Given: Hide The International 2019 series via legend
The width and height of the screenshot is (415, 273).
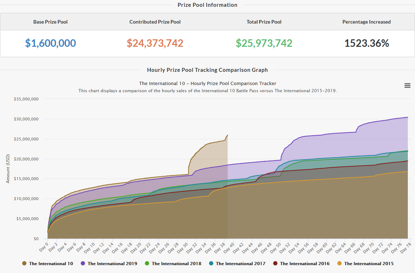Looking at the screenshot, I should click(112, 264).
